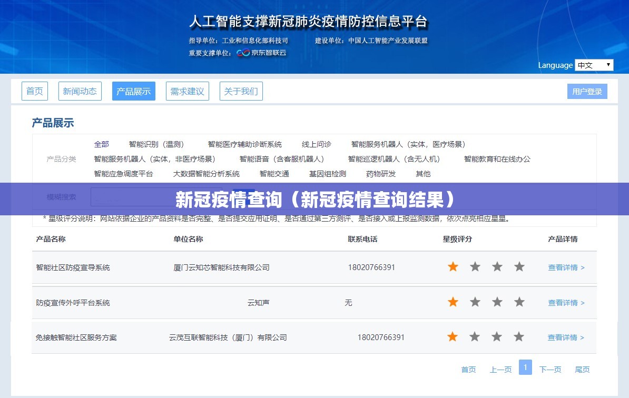The width and height of the screenshot is (629, 398).
Task: Click the 联系电话 column header
Action: click(x=362, y=240)
